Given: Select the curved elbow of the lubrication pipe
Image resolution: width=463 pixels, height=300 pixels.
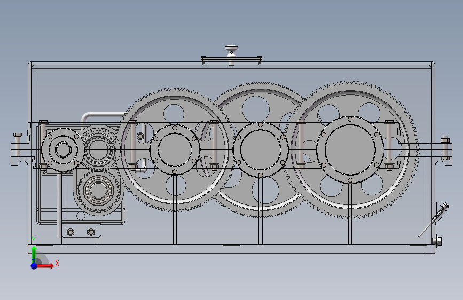Looking at the screenshot, I should [85, 116].
